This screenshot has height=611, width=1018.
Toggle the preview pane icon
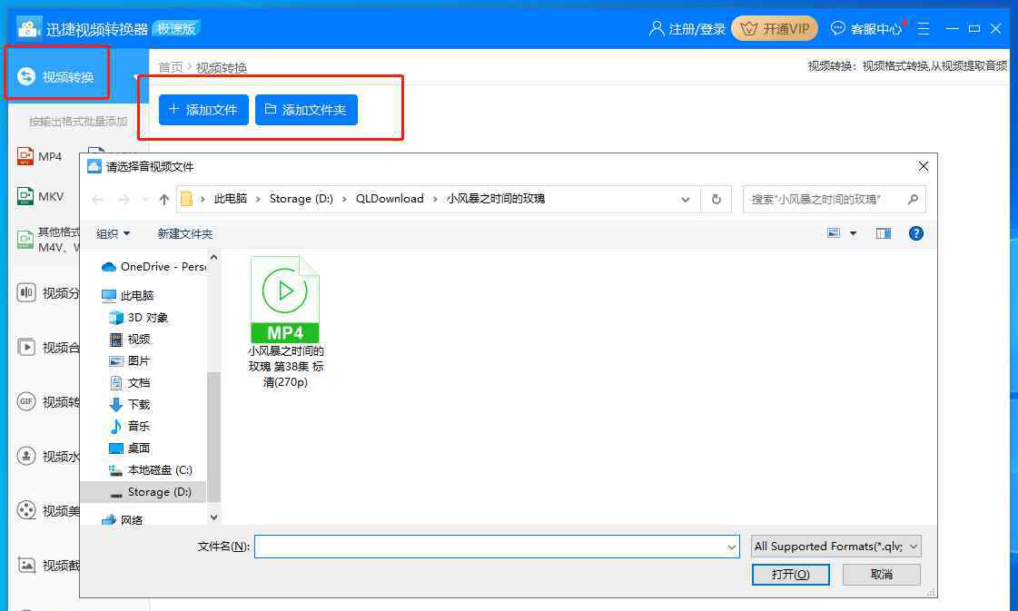point(883,233)
